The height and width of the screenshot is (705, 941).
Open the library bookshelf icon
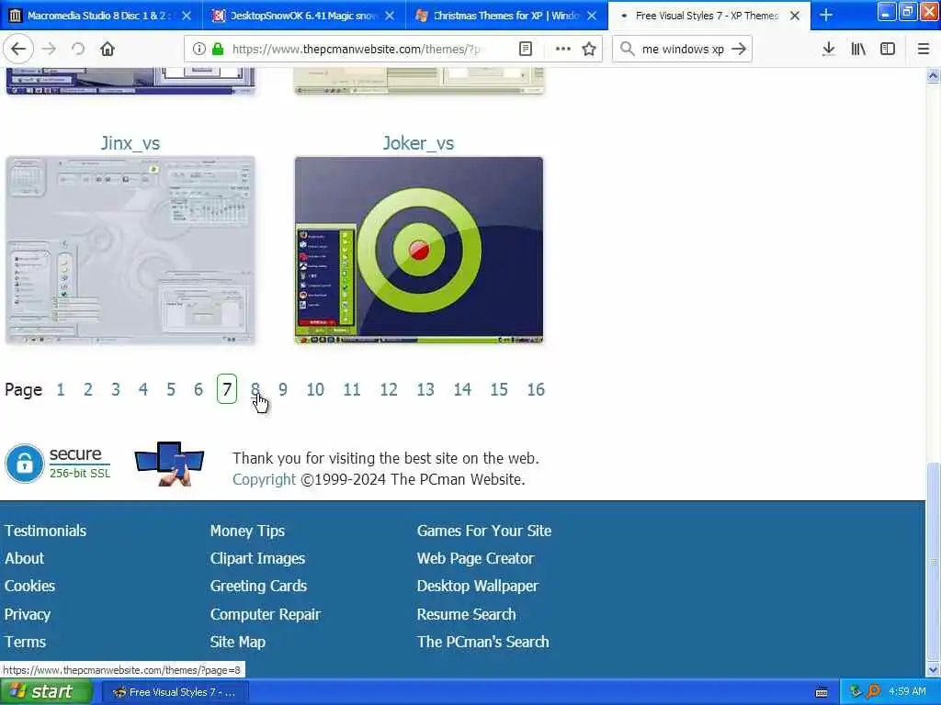pos(858,49)
